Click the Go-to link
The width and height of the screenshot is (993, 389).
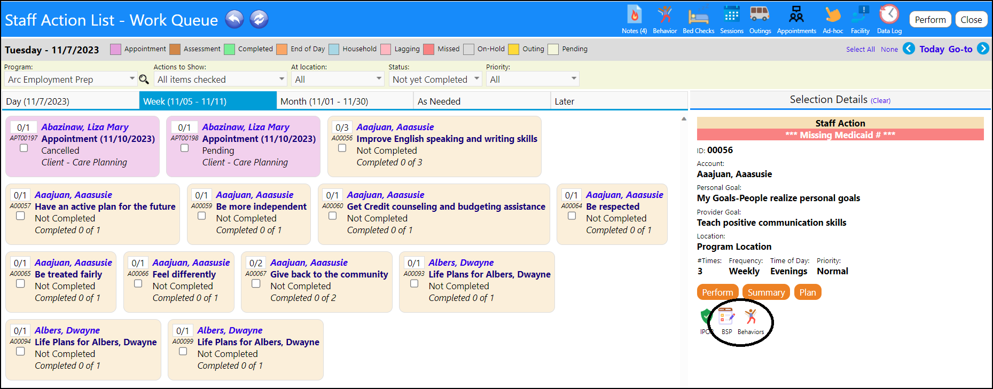point(960,49)
